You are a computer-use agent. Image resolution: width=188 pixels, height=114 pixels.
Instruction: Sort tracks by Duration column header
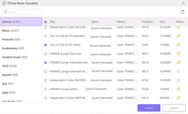(x=147, y=22)
